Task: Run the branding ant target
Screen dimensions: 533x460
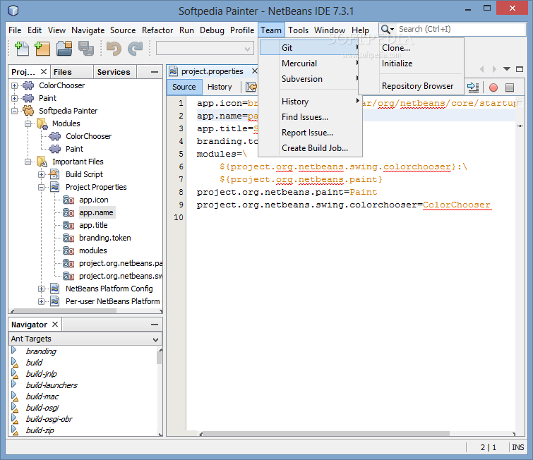Action: [41, 351]
